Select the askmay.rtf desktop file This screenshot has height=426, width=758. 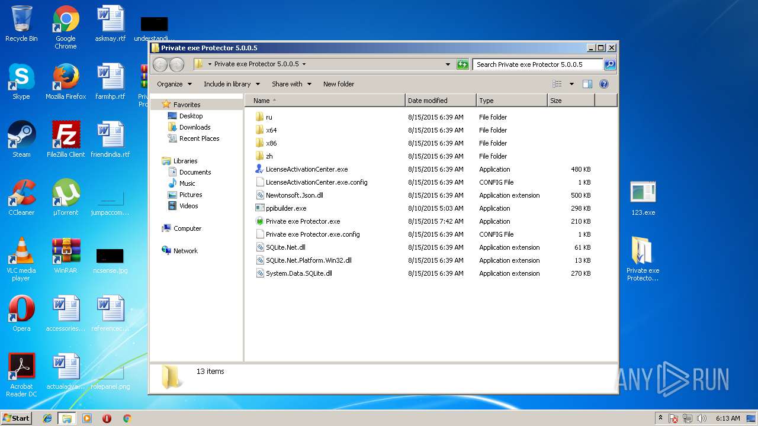tap(110, 24)
